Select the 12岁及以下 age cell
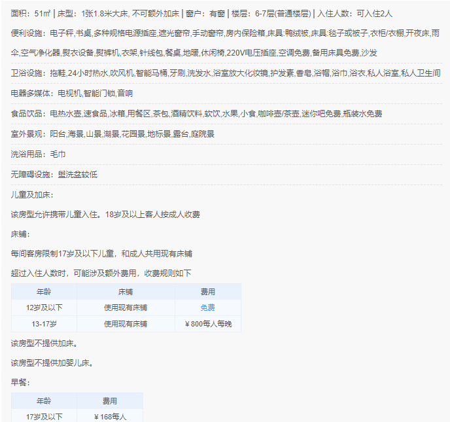The image size is (450, 422). click(x=44, y=308)
